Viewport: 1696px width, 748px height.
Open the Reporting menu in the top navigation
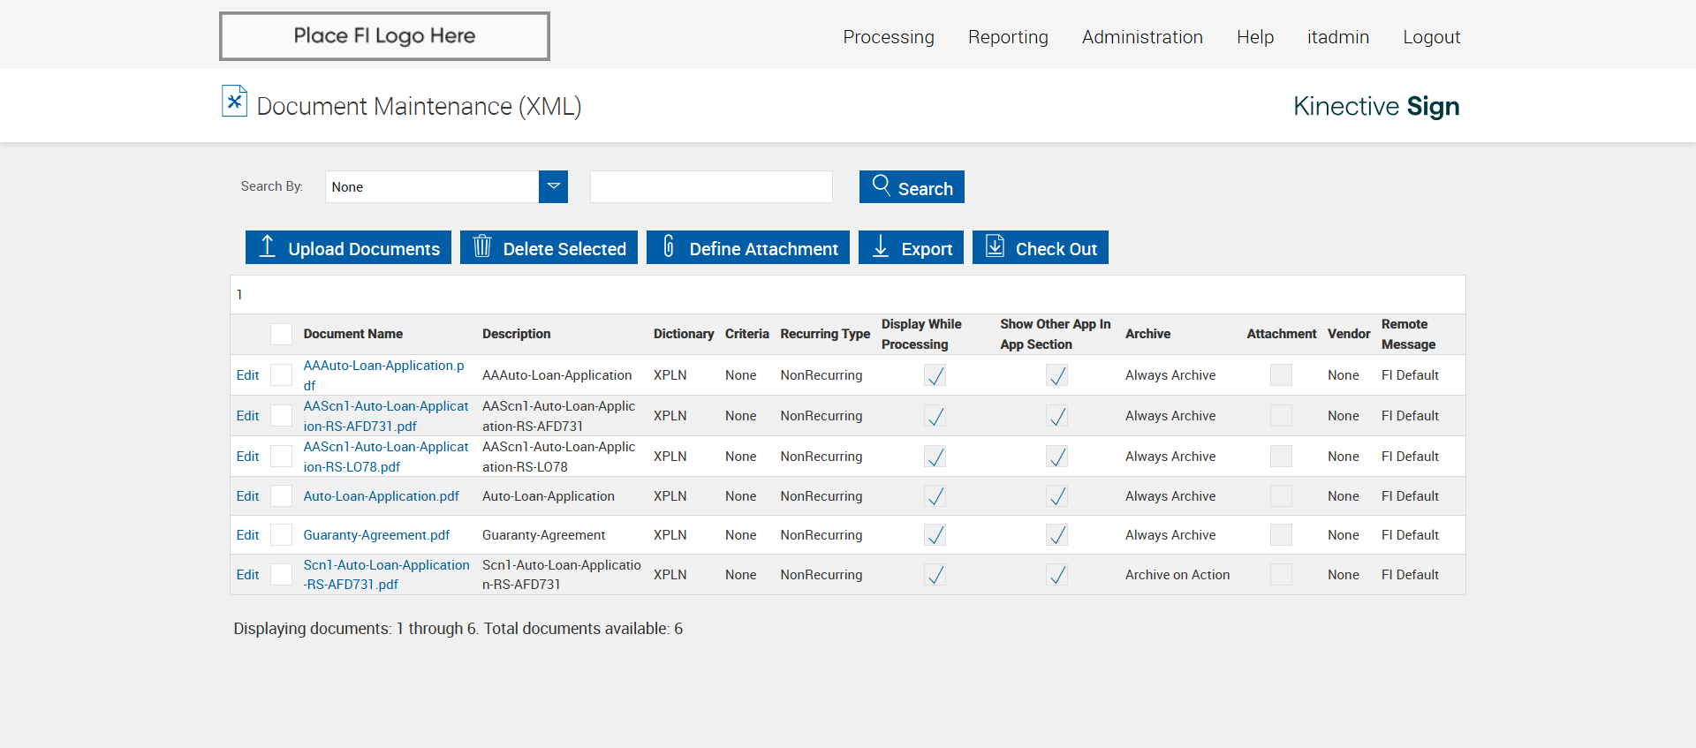tap(1007, 37)
